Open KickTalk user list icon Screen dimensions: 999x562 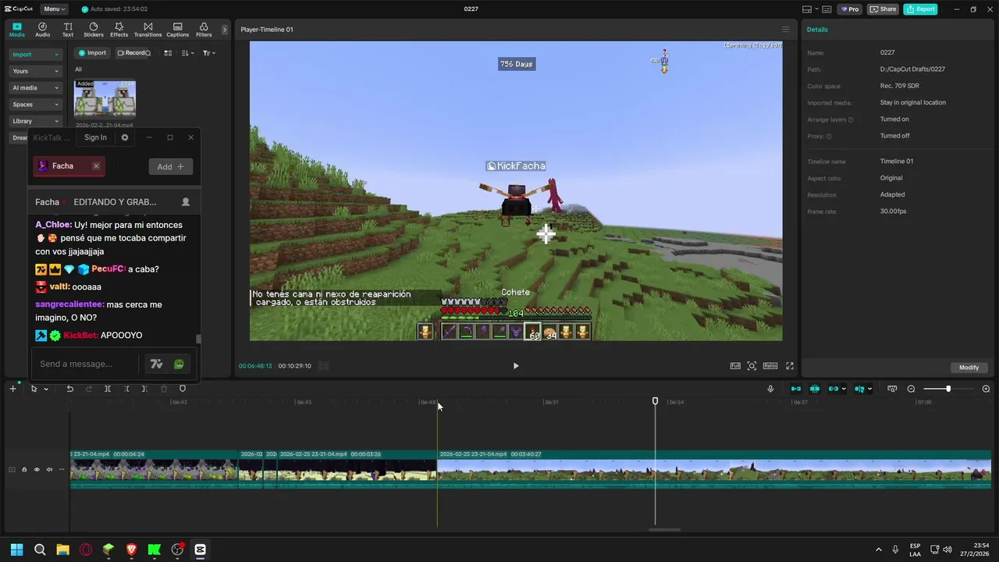coord(186,201)
